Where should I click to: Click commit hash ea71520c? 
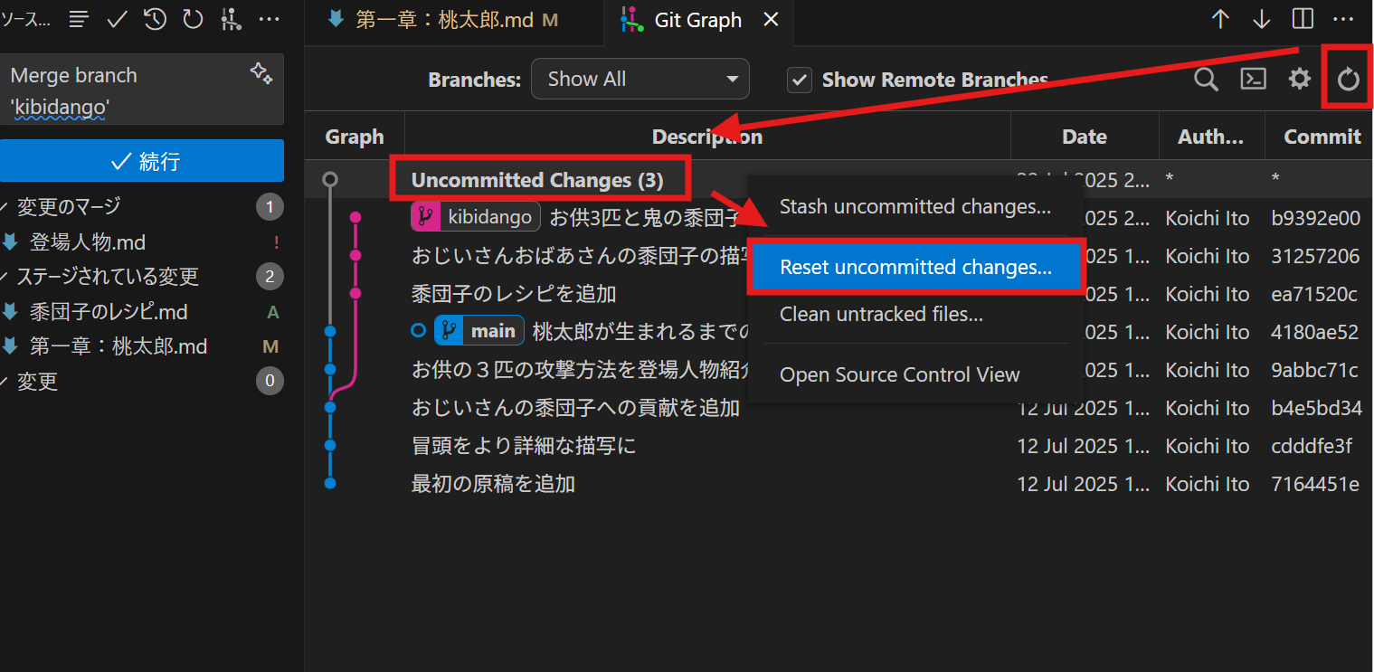[1314, 294]
